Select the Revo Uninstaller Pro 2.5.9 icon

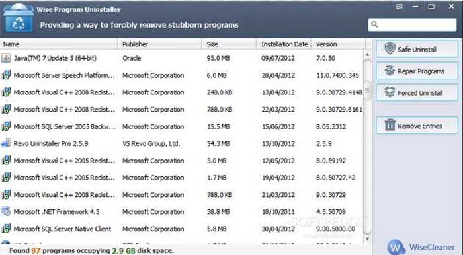tap(6, 143)
